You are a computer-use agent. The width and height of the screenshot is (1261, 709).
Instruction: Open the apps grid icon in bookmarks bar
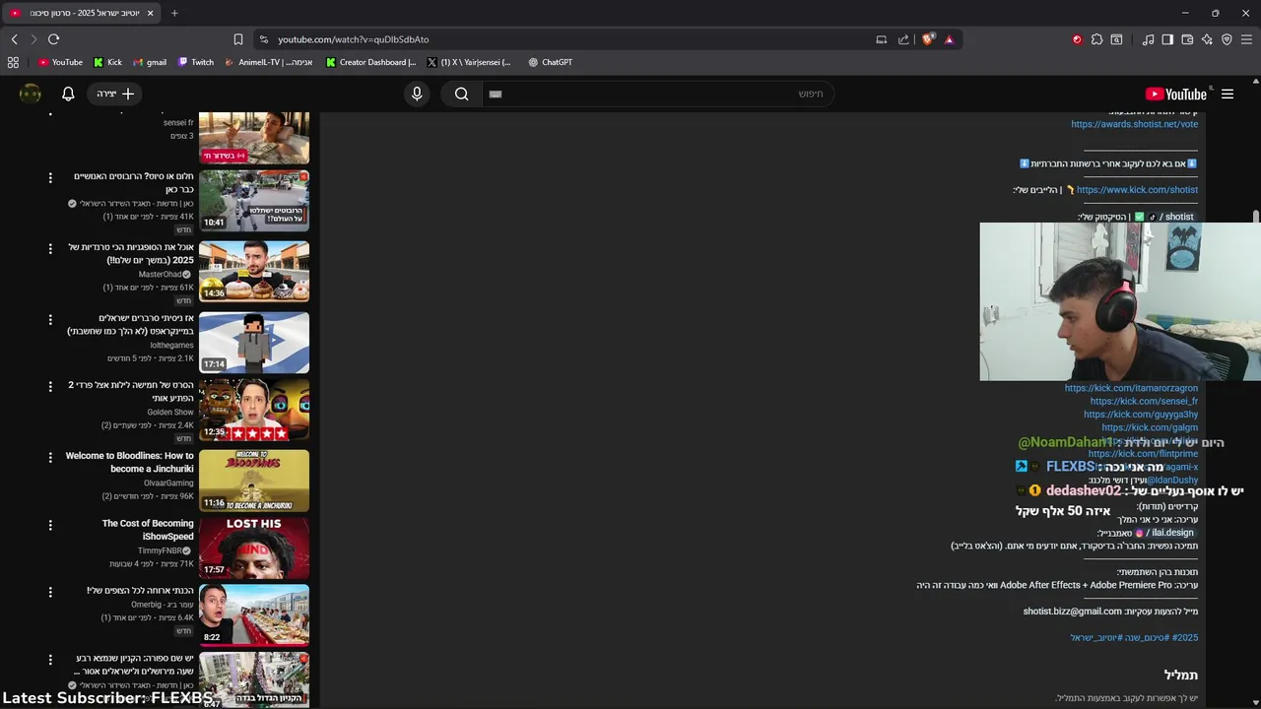click(x=13, y=62)
